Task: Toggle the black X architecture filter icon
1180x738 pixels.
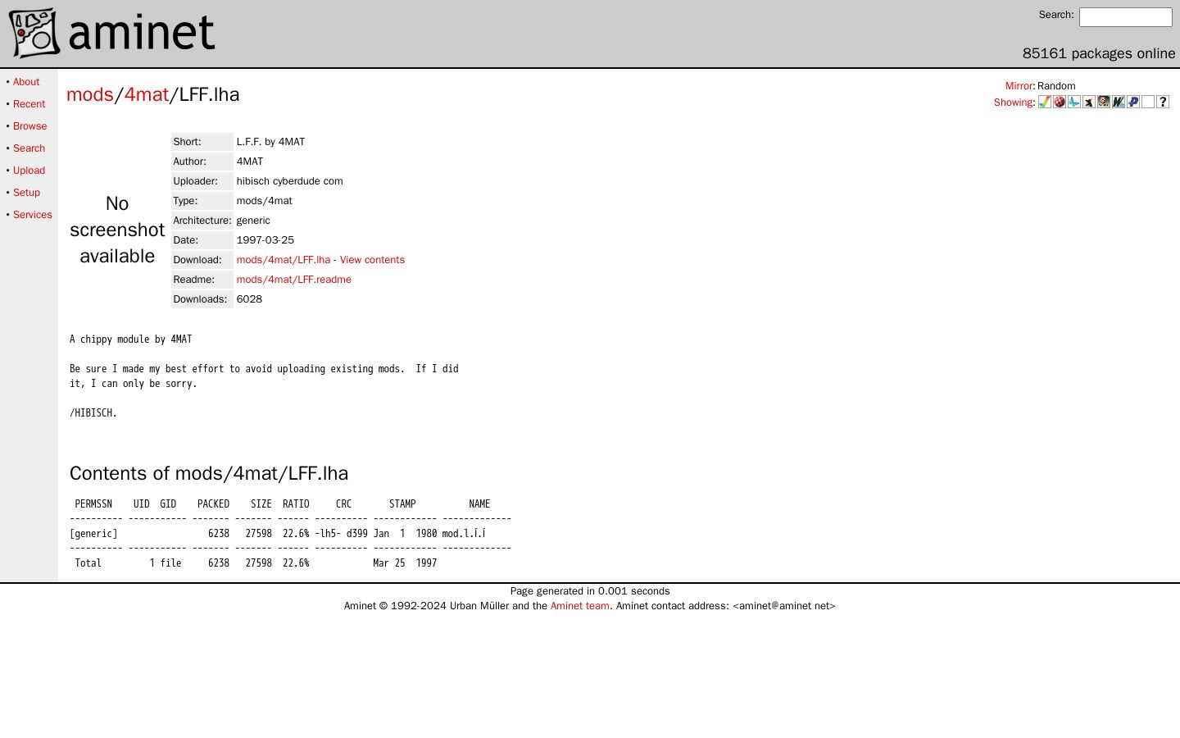Action: point(1089,102)
